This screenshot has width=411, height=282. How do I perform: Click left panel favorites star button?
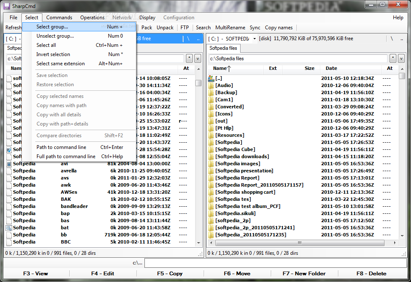point(189,59)
